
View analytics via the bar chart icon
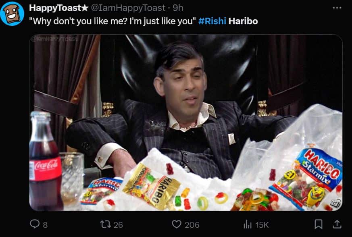[x=248, y=224]
